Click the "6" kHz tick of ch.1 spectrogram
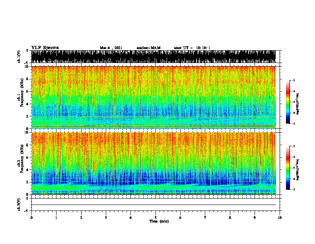The height and width of the screenshot is (244, 315). click(x=28, y=91)
